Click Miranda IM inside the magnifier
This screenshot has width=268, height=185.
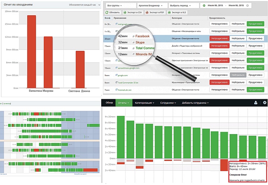click(144, 54)
